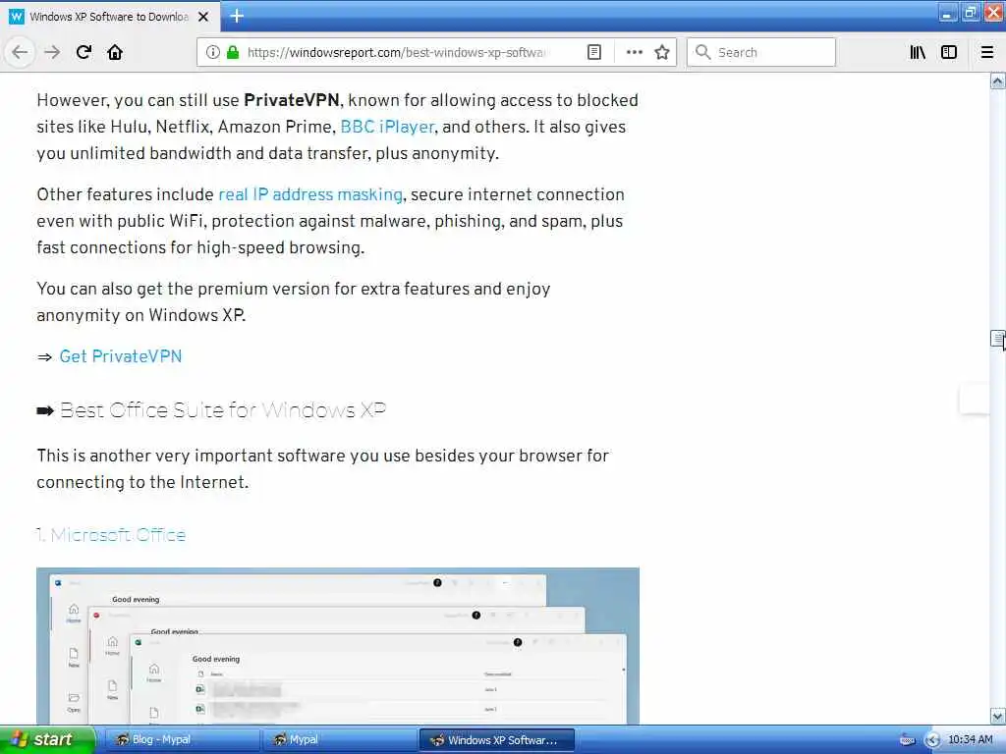Switch to the Mypal taskbar window
The image size is (1006, 754).
(x=339, y=740)
